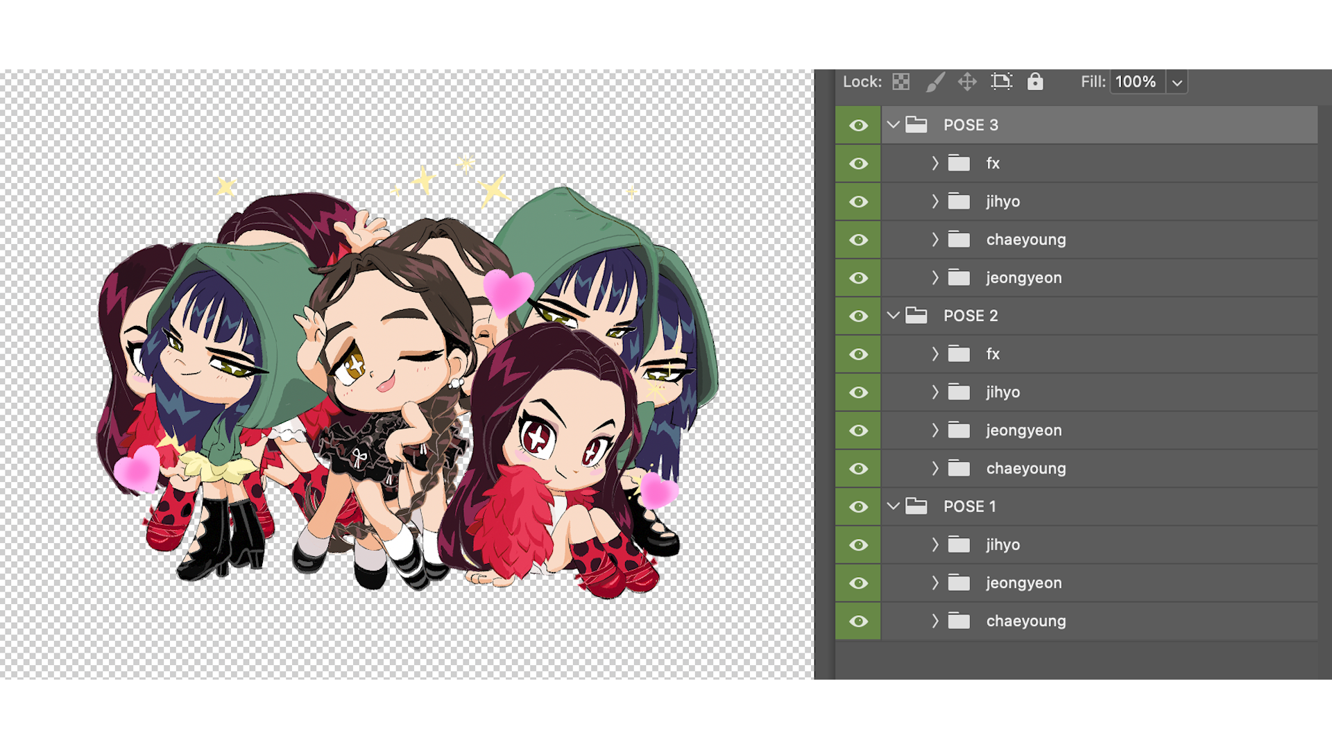Hide jeongyeon group in POSE 1
Image resolution: width=1332 pixels, height=749 pixels.
pos(858,583)
